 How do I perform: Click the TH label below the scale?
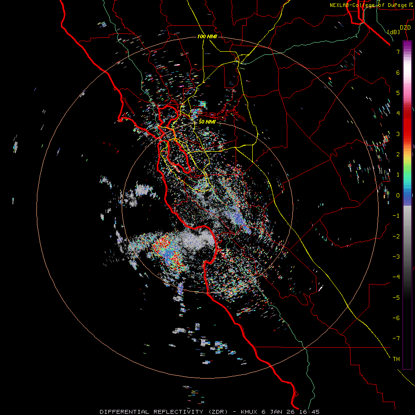(x=397, y=359)
